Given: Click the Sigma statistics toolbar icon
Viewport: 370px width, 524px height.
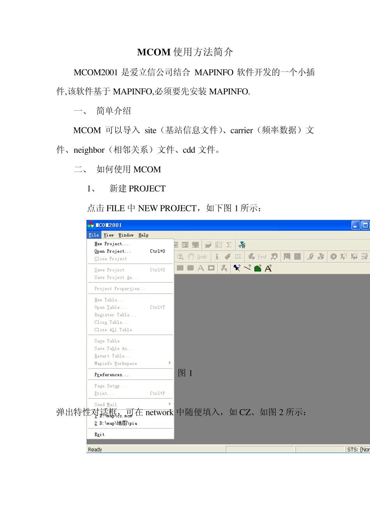Looking at the screenshot, I should [x=229, y=245].
